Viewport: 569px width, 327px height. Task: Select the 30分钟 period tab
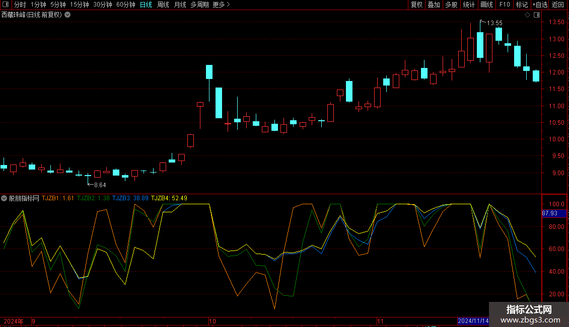(103, 5)
